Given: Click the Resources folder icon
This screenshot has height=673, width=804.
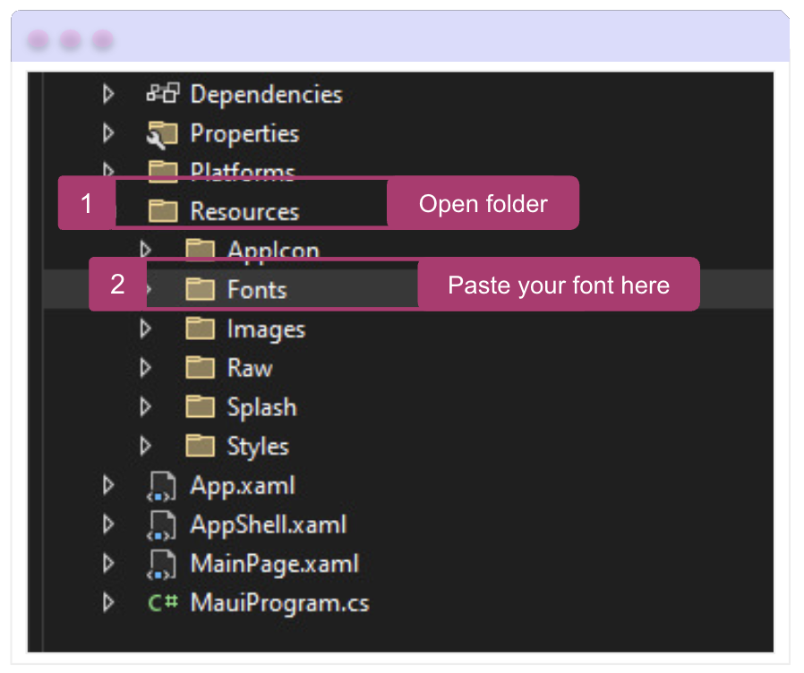Looking at the screenshot, I should pyautogui.click(x=162, y=210).
